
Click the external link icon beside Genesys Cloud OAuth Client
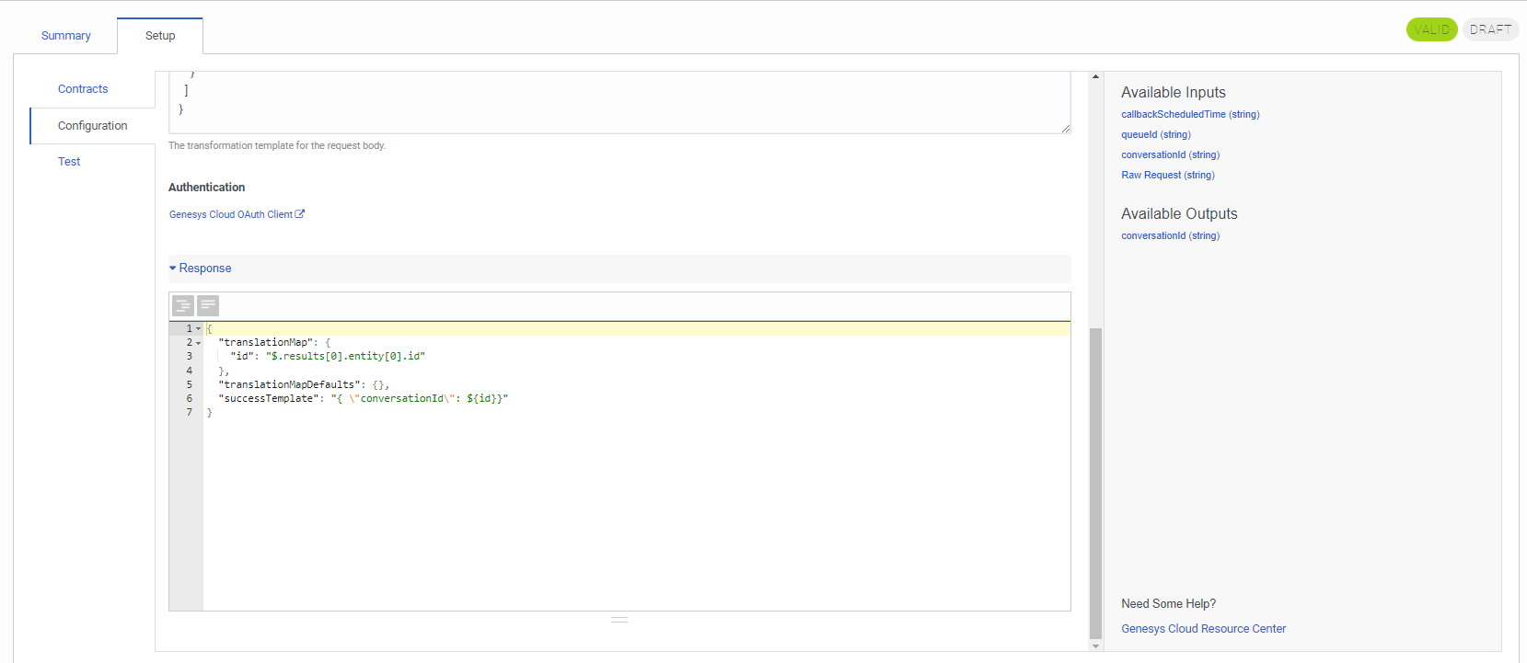[300, 214]
